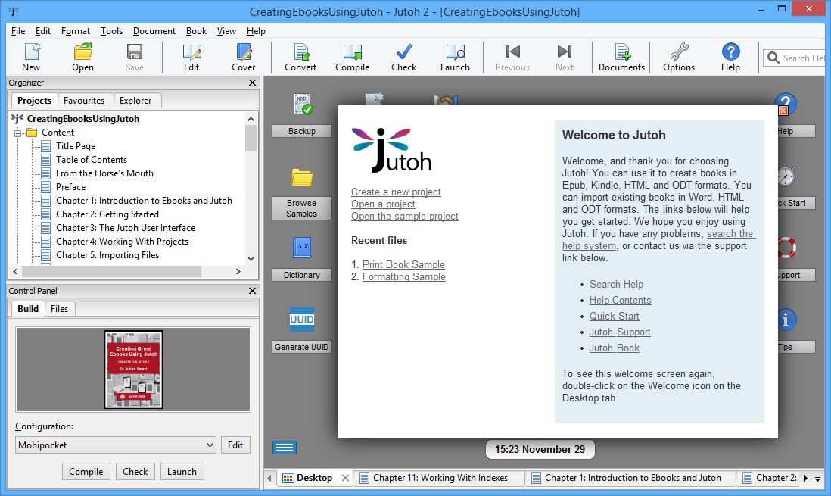Select Title Page in project tree
Screen dimensions: 831x496
coord(76,146)
